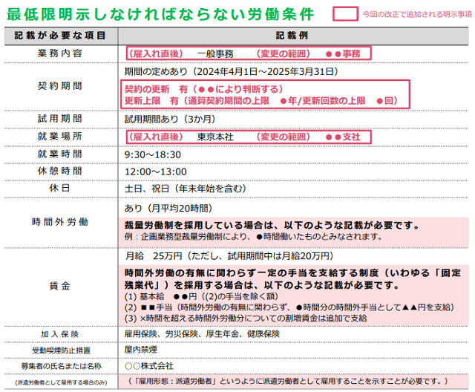Click ●●事務 in the 業務内容 row

[x=343, y=54]
